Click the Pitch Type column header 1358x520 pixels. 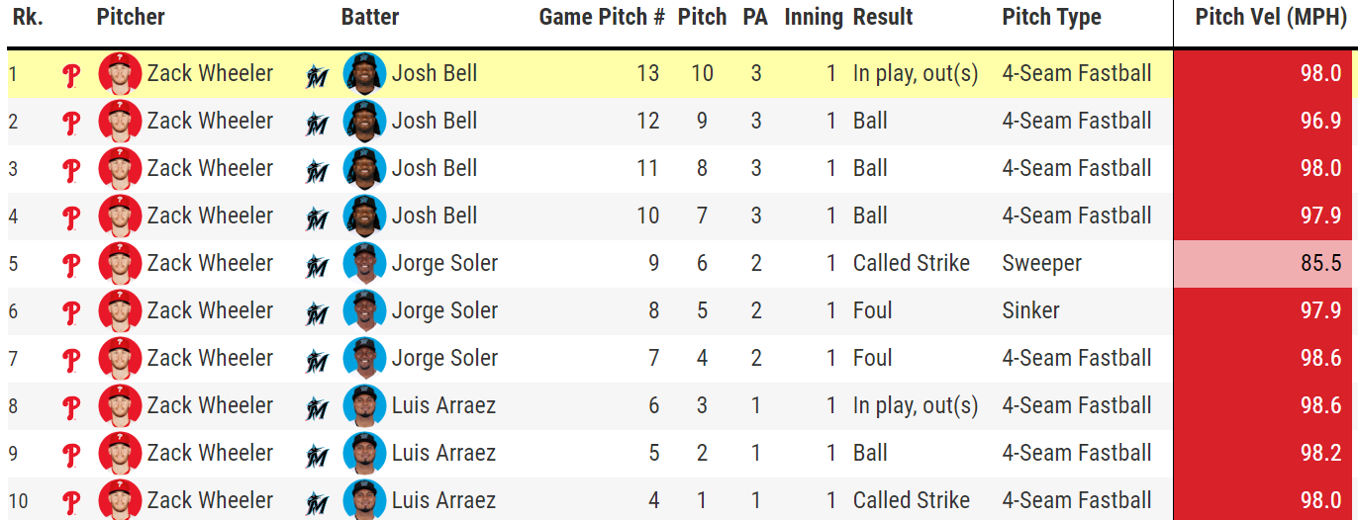coord(1051,18)
